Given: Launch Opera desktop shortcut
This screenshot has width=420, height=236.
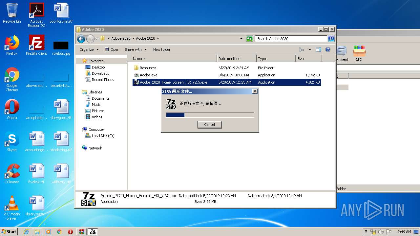Looking at the screenshot, I should coord(12,109).
